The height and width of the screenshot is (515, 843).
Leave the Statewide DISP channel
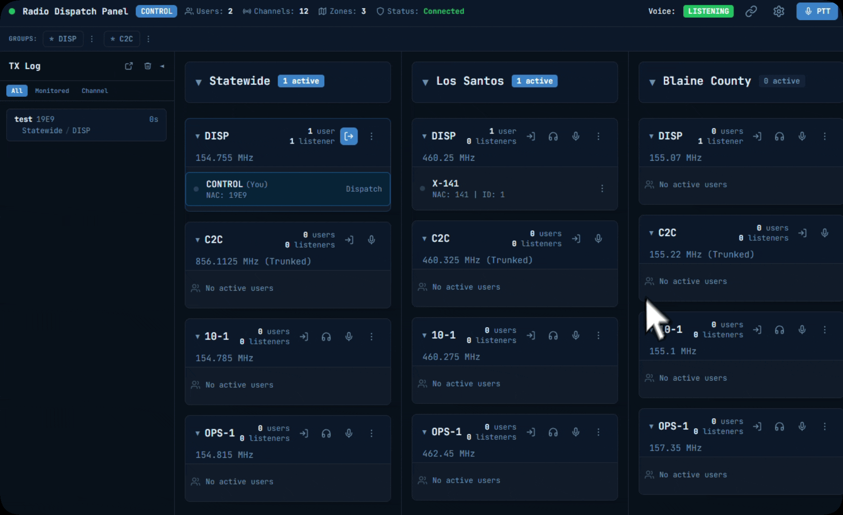[349, 136]
